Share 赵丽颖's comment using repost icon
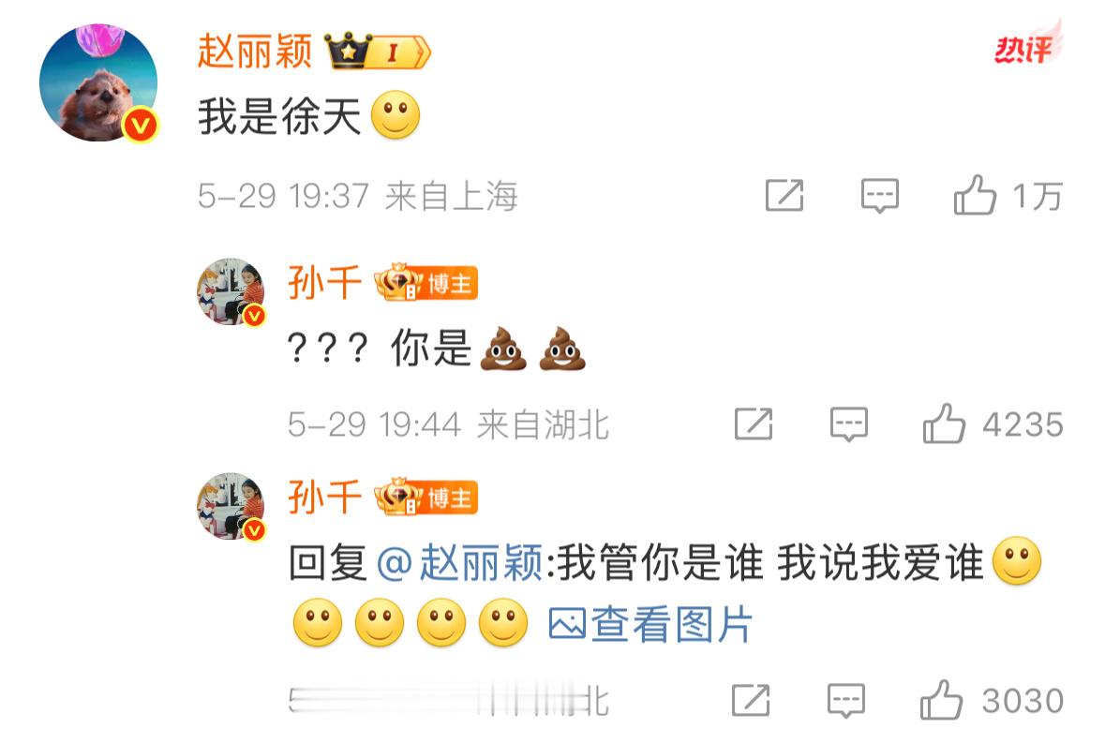1105x743 pixels. pyautogui.click(x=784, y=195)
